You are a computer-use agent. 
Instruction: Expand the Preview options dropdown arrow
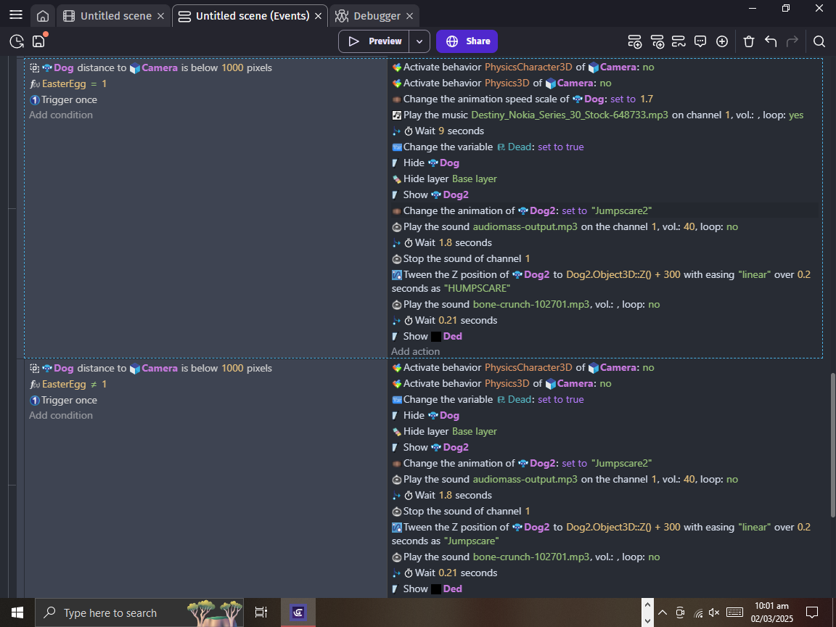coord(419,41)
